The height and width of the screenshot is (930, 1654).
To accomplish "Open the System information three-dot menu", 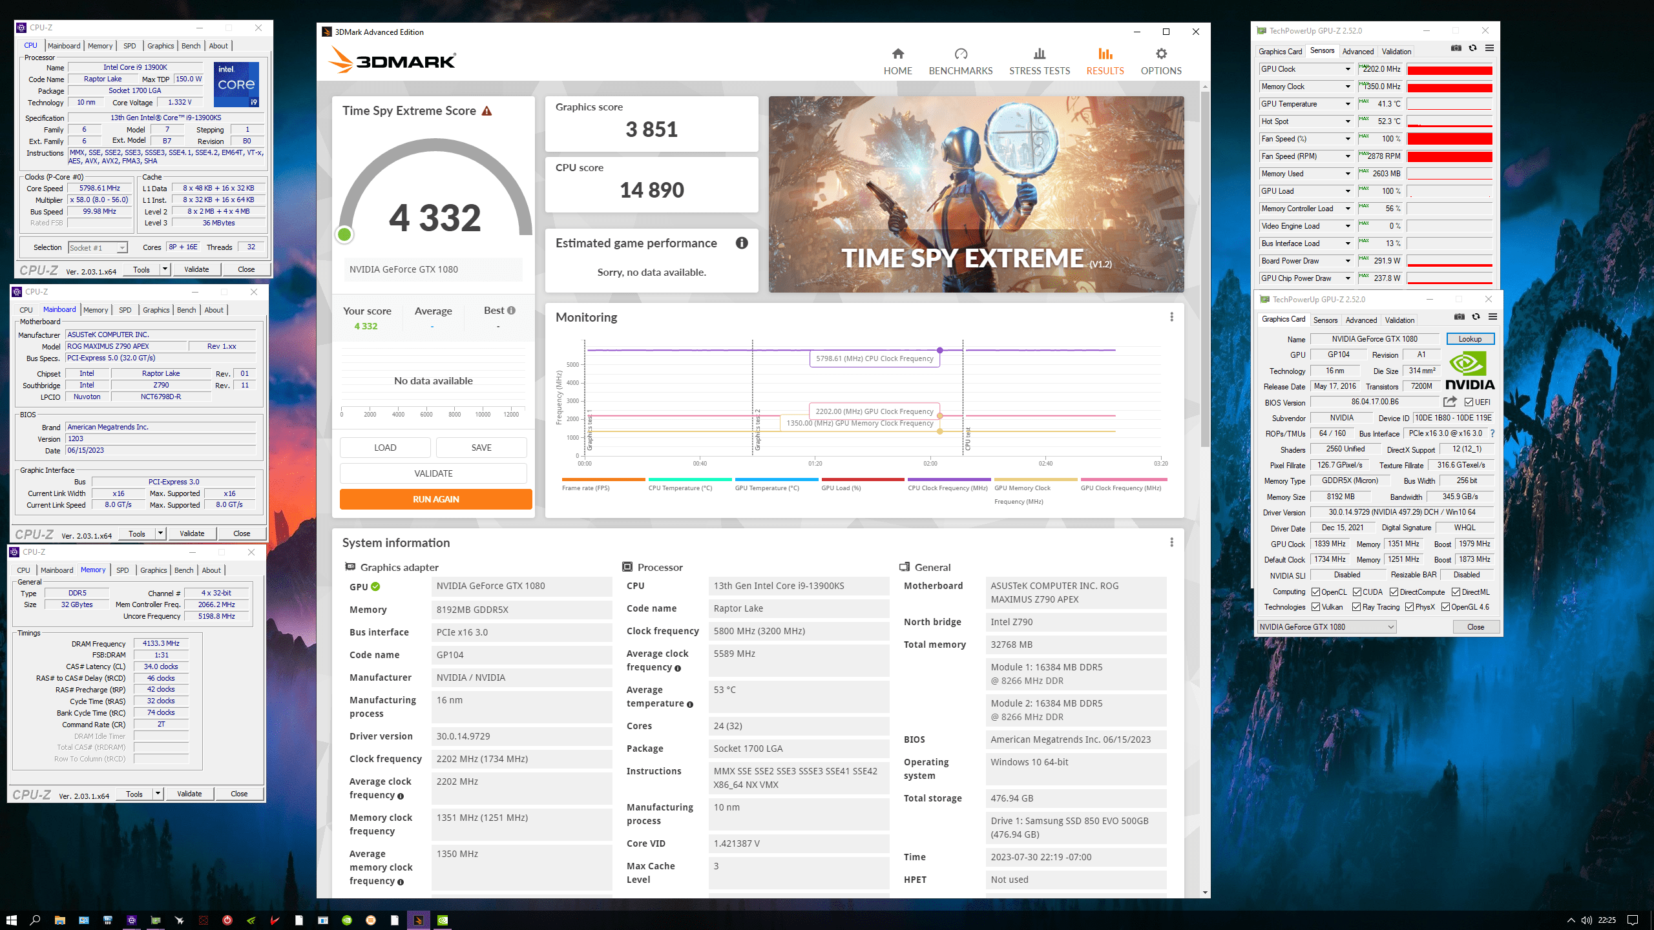I will pyautogui.click(x=1171, y=542).
